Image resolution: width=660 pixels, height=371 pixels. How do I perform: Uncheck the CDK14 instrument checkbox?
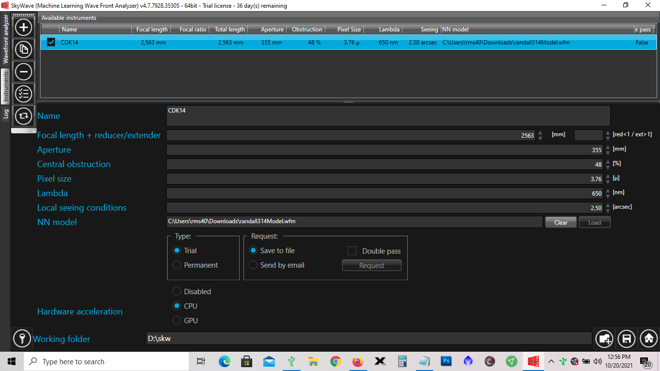51,42
